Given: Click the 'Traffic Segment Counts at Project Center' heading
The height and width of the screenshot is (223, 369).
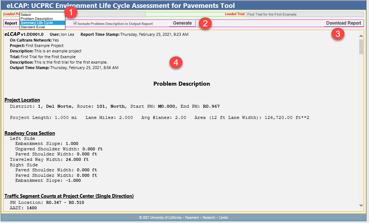Looking at the screenshot, I should pos(69,196).
